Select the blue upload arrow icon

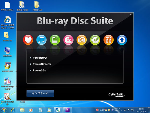[x=122, y=40]
